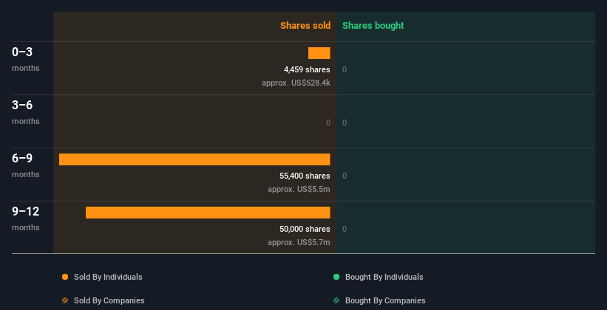Click the orange Sold By Individuals legend dot
607x310 pixels.
pyautogui.click(x=65, y=277)
